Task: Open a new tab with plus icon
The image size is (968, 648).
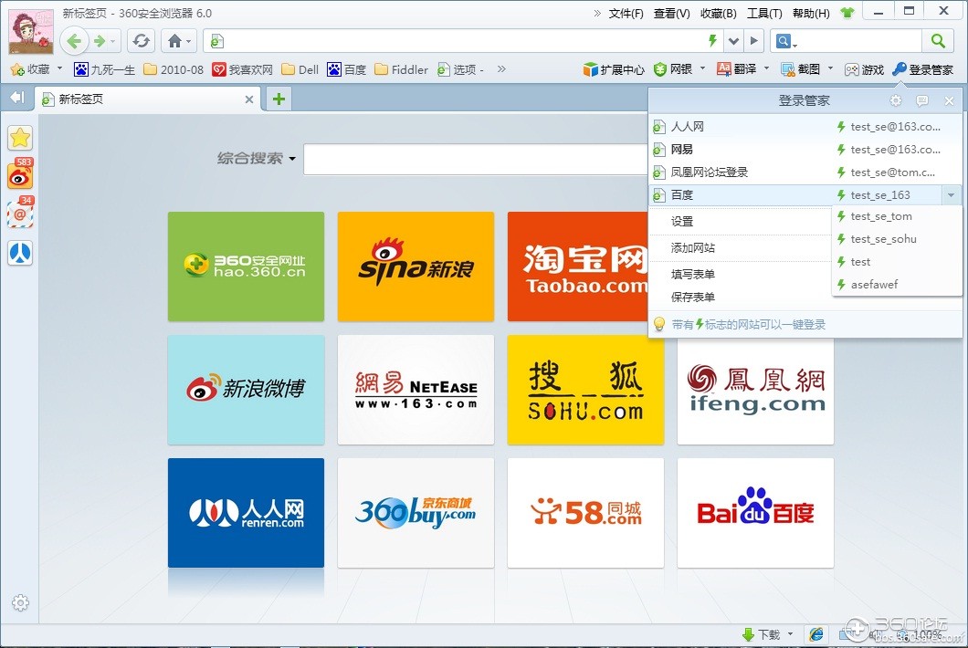Action: point(279,99)
